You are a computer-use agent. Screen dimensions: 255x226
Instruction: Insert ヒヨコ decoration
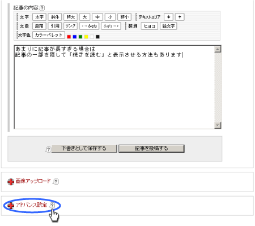(150, 26)
